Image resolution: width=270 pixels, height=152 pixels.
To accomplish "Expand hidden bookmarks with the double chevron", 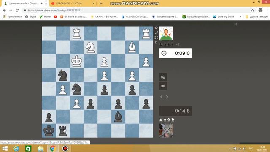I will coord(240,17).
